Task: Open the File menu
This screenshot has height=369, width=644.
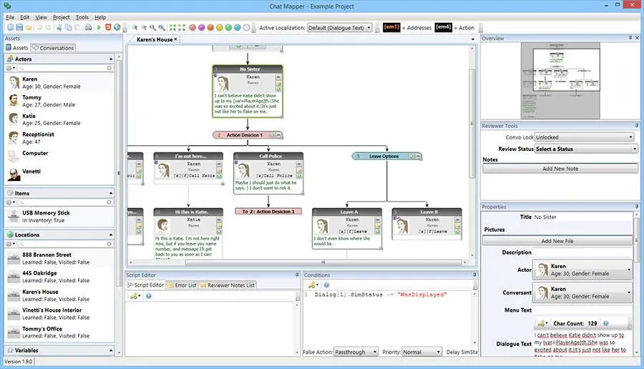Action: click(10, 17)
